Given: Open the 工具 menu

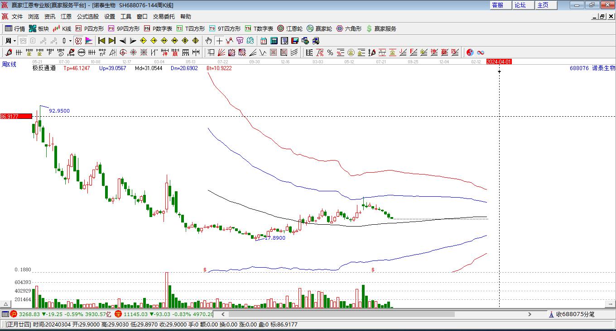Looking at the screenshot, I should pos(126,16).
